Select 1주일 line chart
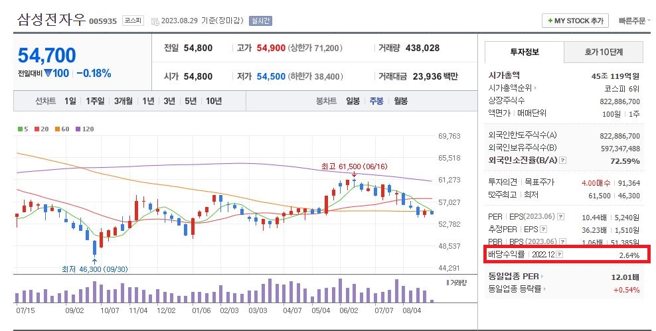The height and width of the screenshot is (331, 656). [x=95, y=101]
